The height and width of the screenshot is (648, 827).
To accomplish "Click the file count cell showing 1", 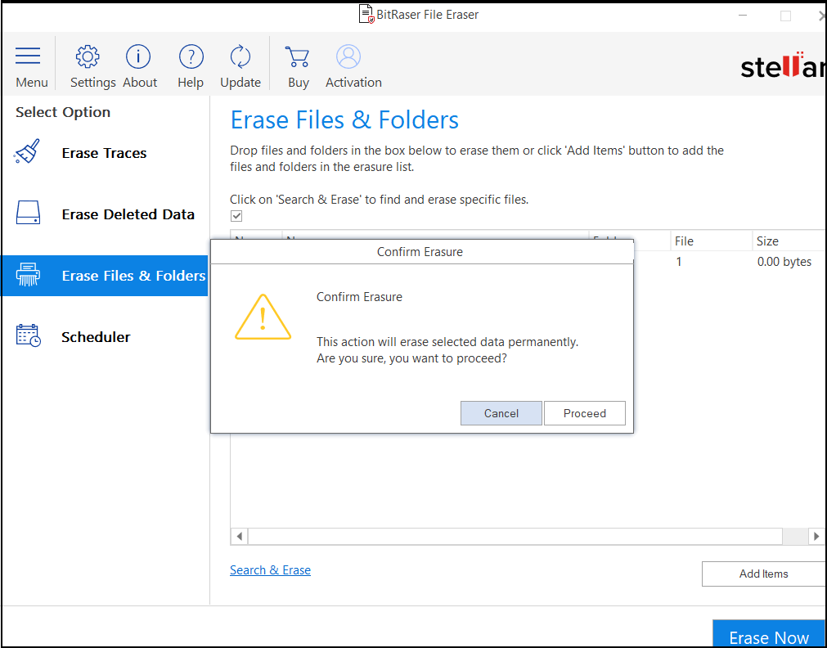I will (x=679, y=262).
